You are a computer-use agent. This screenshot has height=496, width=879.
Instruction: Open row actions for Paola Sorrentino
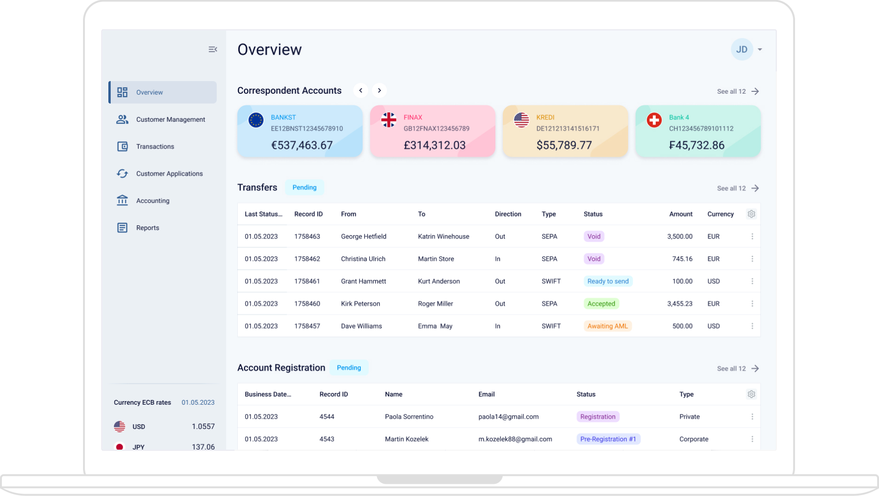(753, 416)
